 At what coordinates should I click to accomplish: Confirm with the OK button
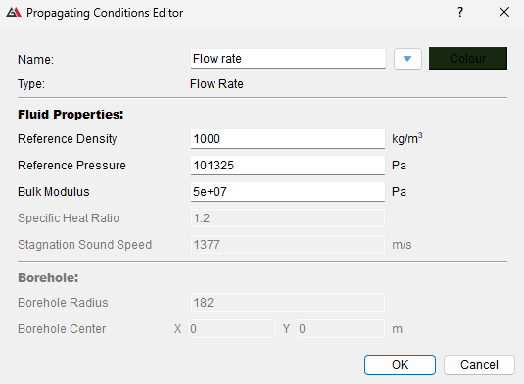click(400, 365)
